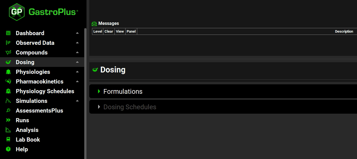The height and width of the screenshot is (159, 357).
Task: Click the Simulations curve icon
Action: pyautogui.click(x=8, y=101)
